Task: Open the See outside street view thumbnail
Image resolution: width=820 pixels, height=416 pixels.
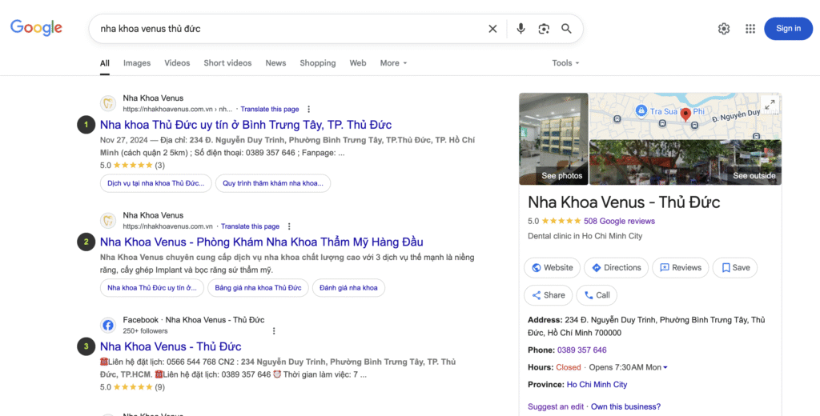Action: tap(685, 162)
